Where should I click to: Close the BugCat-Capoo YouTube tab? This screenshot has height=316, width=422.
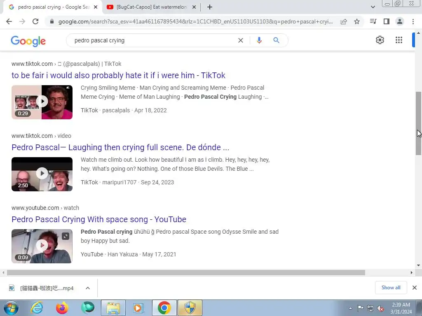click(x=194, y=7)
